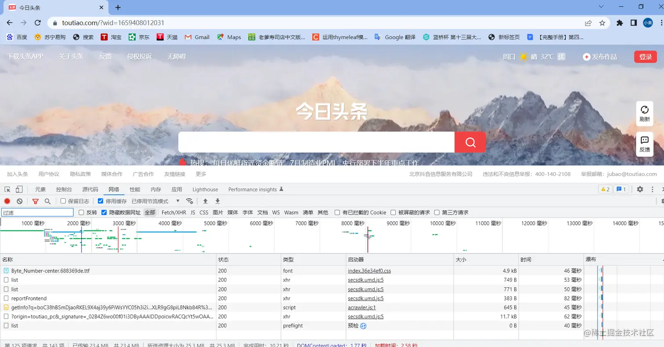The width and height of the screenshot is (664, 347).
Task: Click the export HAR download arrow
Action: click(217, 201)
